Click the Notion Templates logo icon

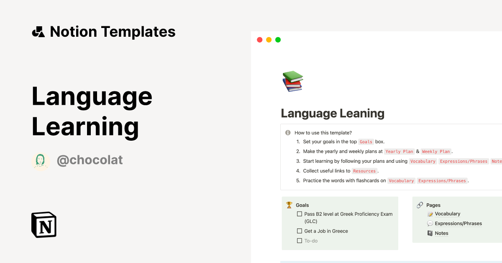pyautogui.click(x=38, y=31)
